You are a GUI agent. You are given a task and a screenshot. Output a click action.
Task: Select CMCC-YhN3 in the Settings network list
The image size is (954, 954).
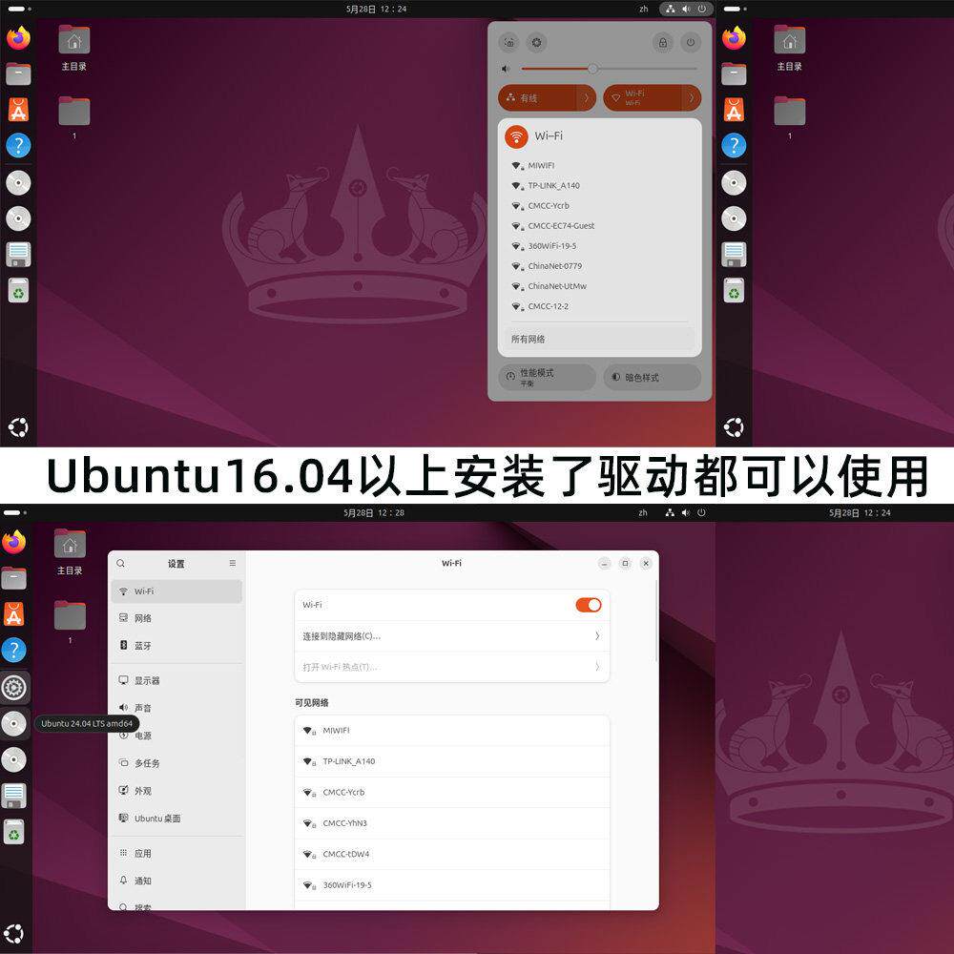pyautogui.click(x=452, y=823)
